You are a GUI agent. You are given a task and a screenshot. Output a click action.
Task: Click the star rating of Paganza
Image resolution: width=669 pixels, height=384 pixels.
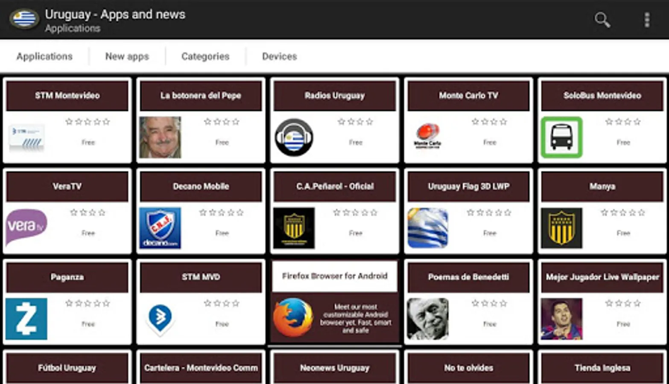[x=88, y=303]
